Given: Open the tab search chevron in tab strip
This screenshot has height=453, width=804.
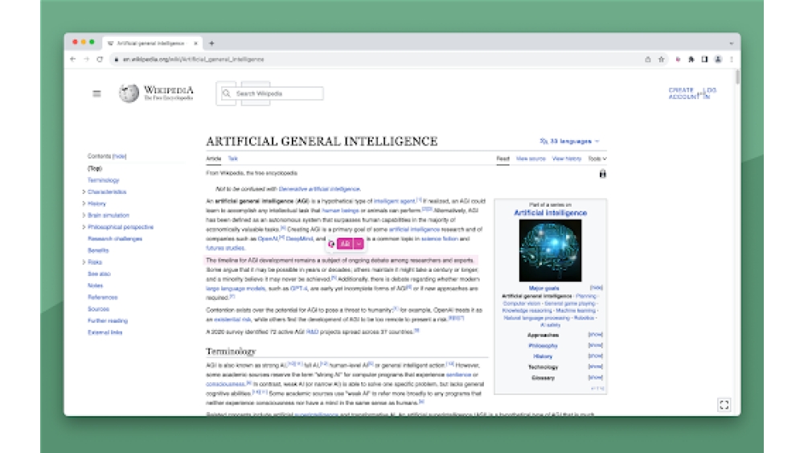Looking at the screenshot, I should click(731, 43).
